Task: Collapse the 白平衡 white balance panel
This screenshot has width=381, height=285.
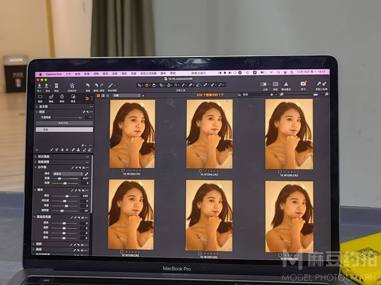Action: pos(36,167)
